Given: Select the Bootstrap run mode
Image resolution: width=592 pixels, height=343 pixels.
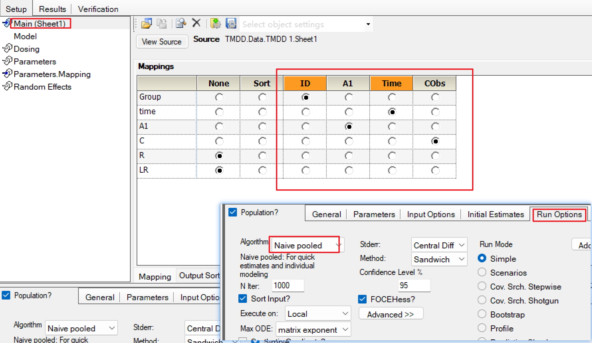Looking at the screenshot, I should pyautogui.click(x=482, y=314).
